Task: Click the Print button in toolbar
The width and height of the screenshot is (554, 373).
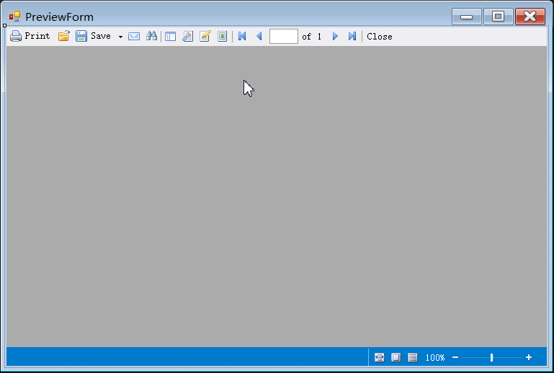Action: pyautogui.click(x=30, y=36)
